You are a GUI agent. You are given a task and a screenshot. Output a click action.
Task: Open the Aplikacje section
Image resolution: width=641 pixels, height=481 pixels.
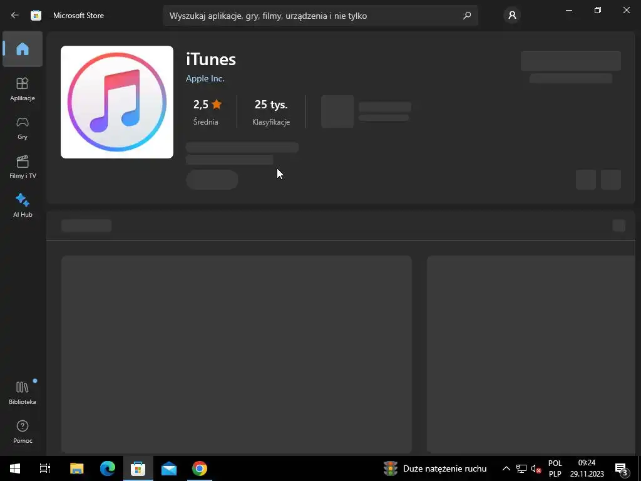[23, 89]
